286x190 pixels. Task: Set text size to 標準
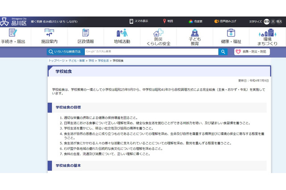pos(266,21)
